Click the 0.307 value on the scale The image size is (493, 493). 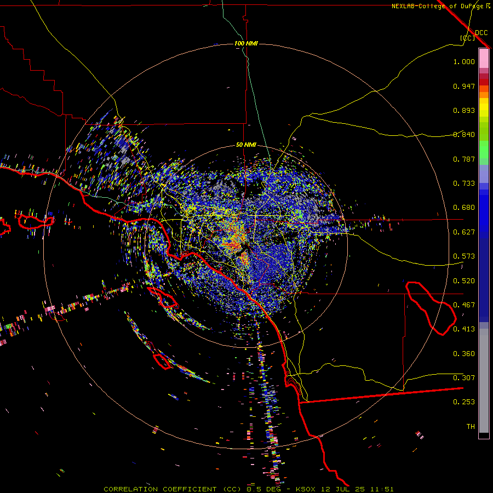tap(464, 378)
